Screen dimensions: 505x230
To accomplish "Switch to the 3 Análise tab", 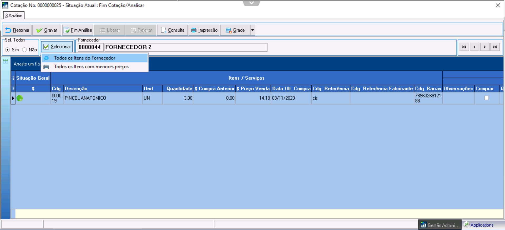I will [14, 15].
